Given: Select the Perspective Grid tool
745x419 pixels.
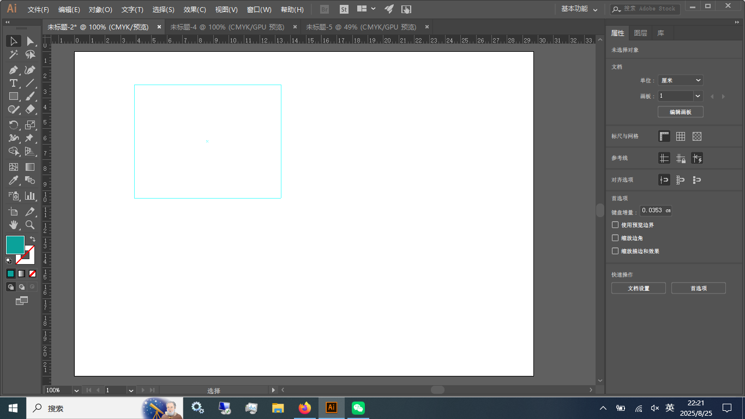Looking at the screenshot, I should coord(30,151).
